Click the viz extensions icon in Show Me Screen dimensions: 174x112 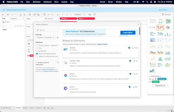coord(152,71)
